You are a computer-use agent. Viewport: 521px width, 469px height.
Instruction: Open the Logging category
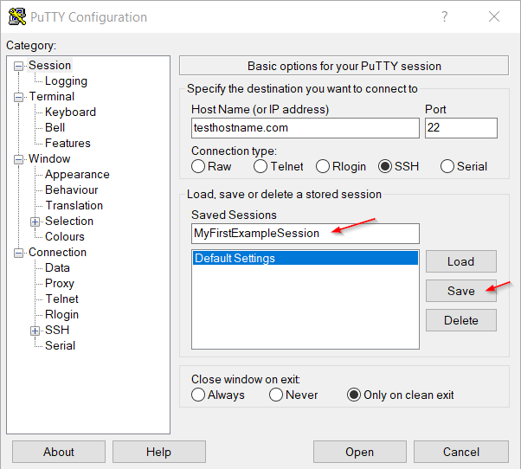click(66, 81)
